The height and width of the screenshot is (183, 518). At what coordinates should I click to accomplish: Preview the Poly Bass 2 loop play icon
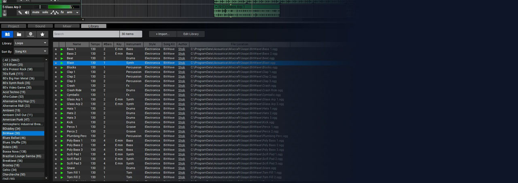62,145
